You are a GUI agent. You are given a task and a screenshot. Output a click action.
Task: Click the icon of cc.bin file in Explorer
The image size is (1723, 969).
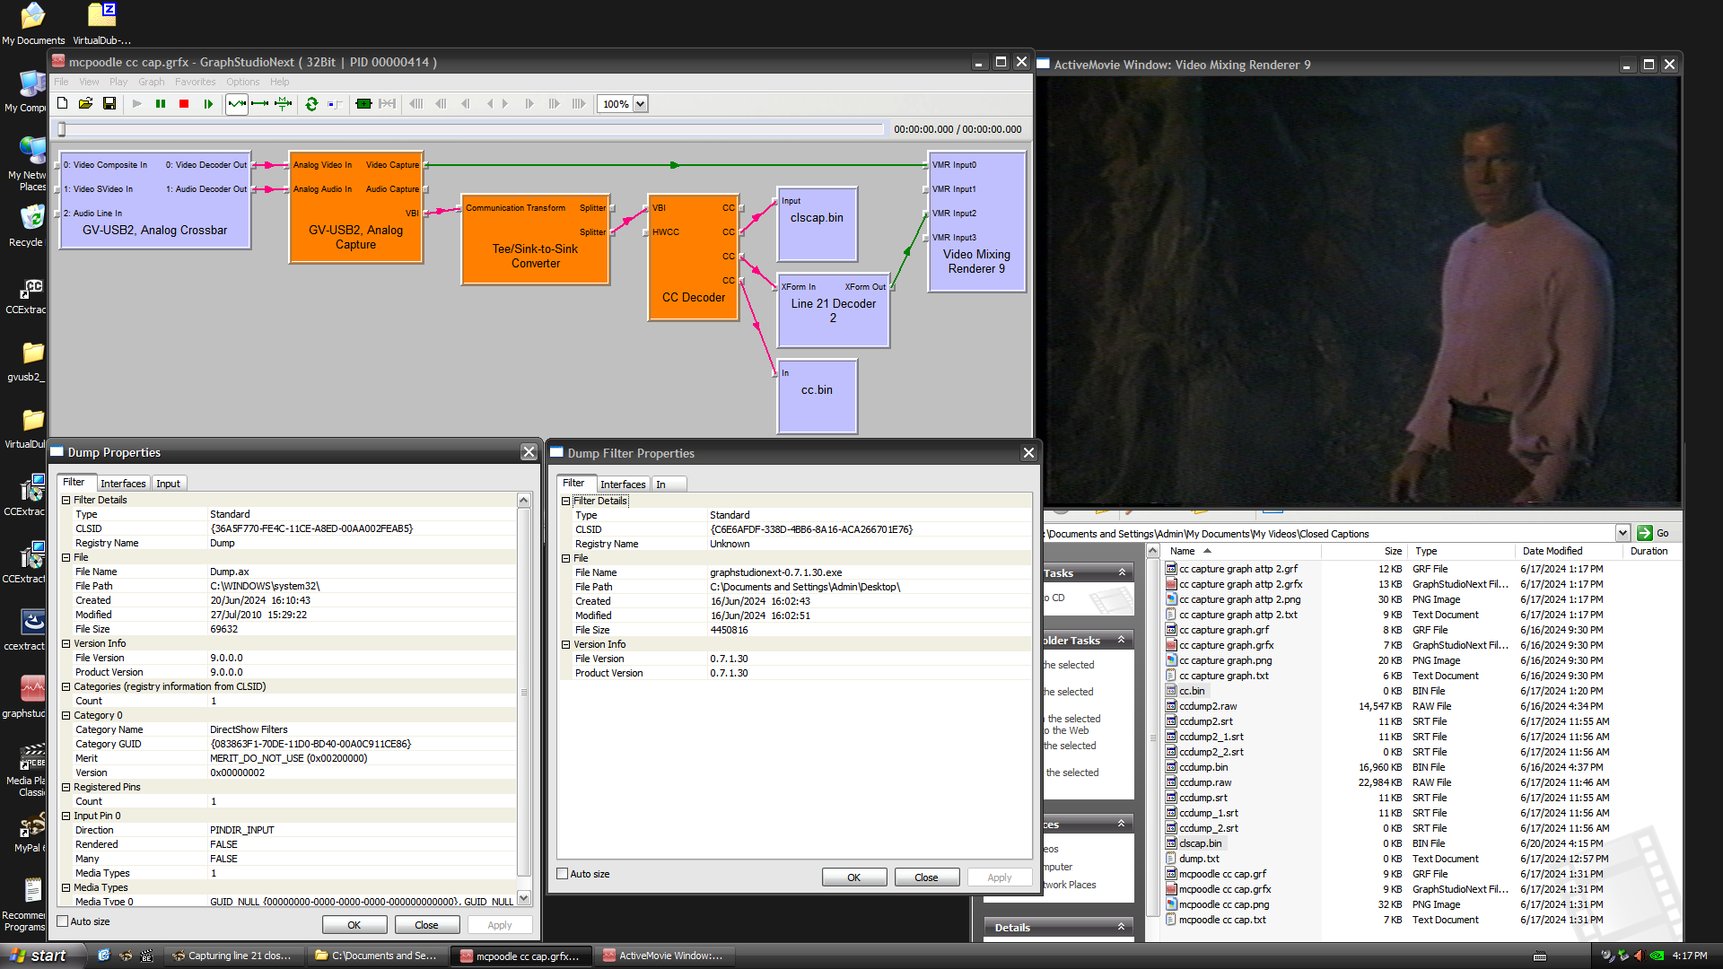point(1171,691)
